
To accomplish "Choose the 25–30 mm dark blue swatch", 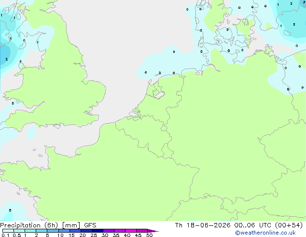I will (97, 231).
